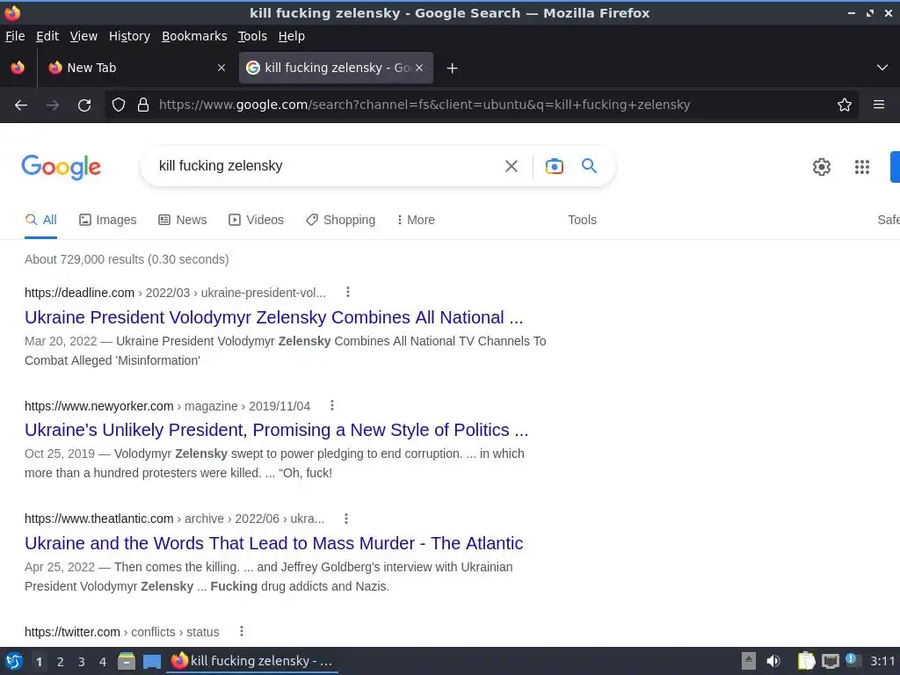View site security via the padlock icon
The width and height of the screenshot is (900, 675).
tap(143, 105)
